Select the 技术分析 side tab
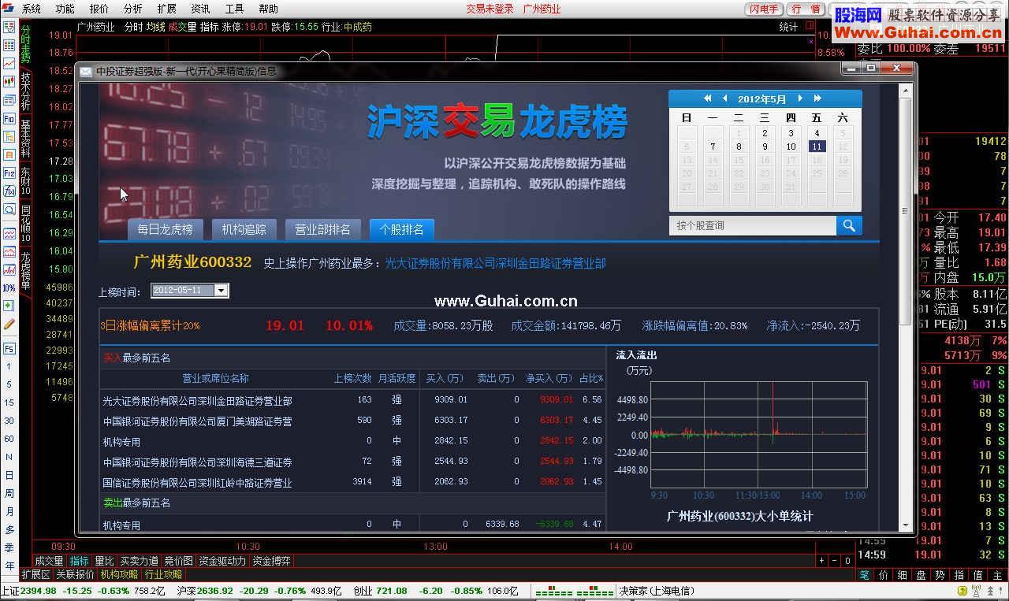 tap(25, 91)
